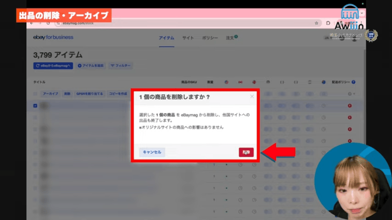Click the コピーを作成 bulk action

click(x=118, y=94)
